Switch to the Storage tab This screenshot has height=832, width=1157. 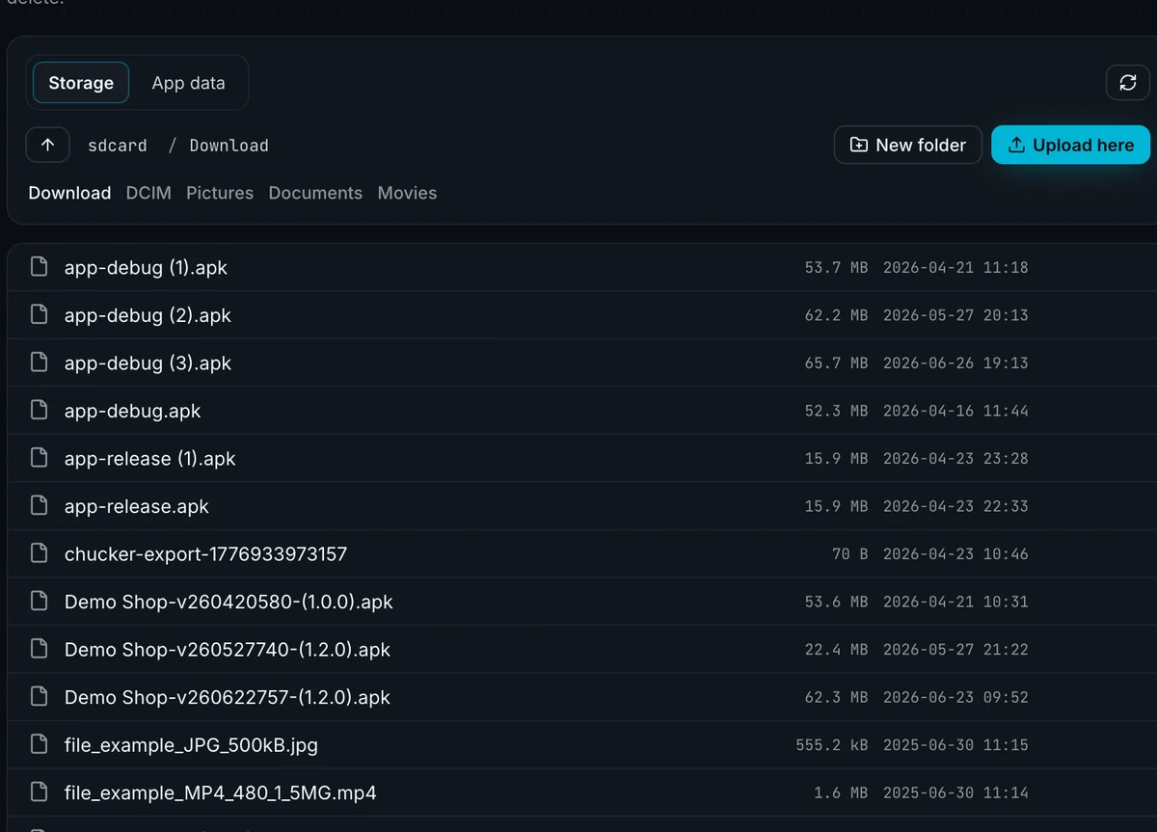coord(81,83)
